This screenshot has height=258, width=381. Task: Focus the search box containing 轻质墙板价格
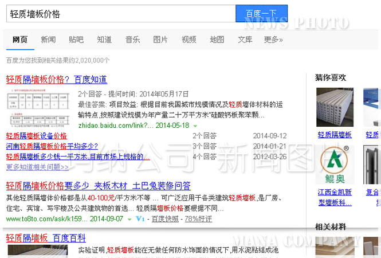pyautogui.click(x=120, y=14)
